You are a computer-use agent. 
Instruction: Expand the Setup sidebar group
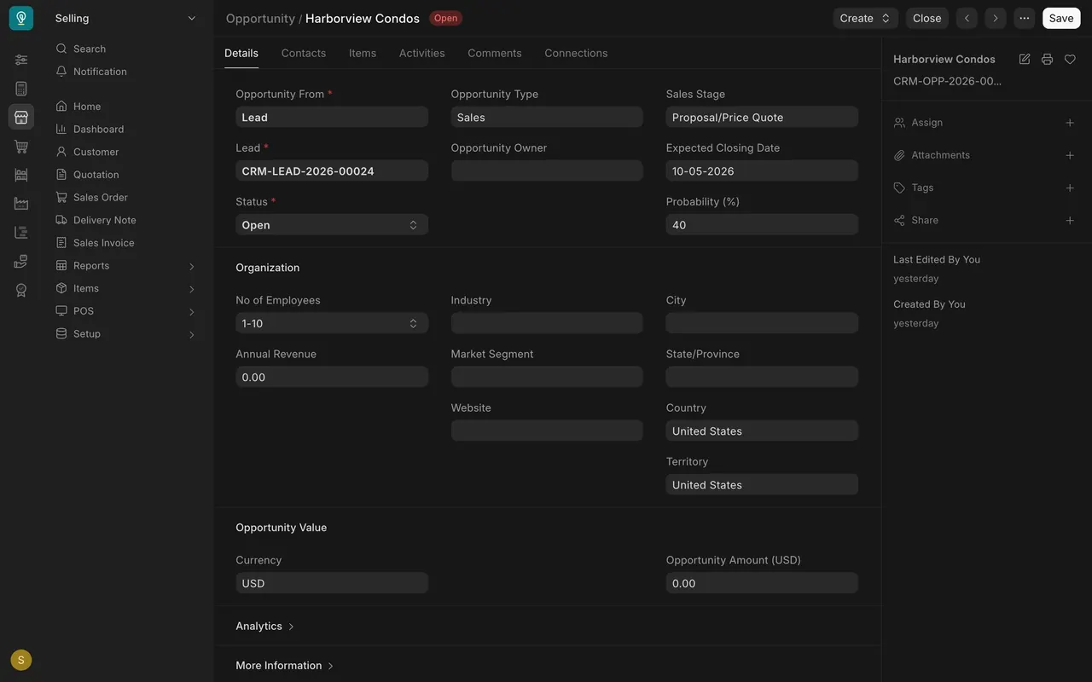coord(126,334)
